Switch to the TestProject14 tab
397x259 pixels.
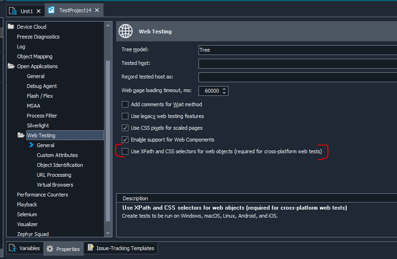[x=74, y=10]
